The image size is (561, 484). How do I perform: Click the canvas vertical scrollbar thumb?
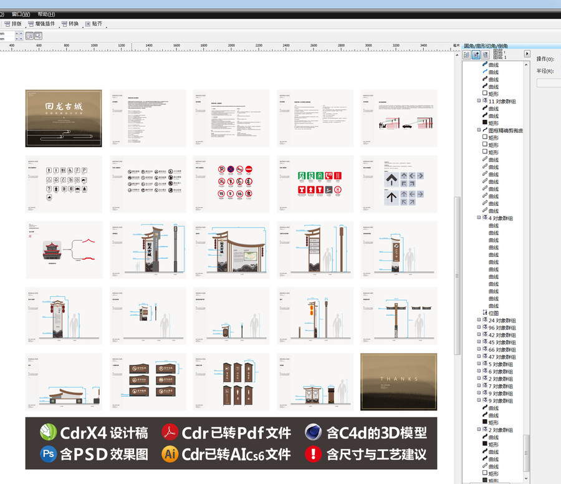click(x=458, y=275)
